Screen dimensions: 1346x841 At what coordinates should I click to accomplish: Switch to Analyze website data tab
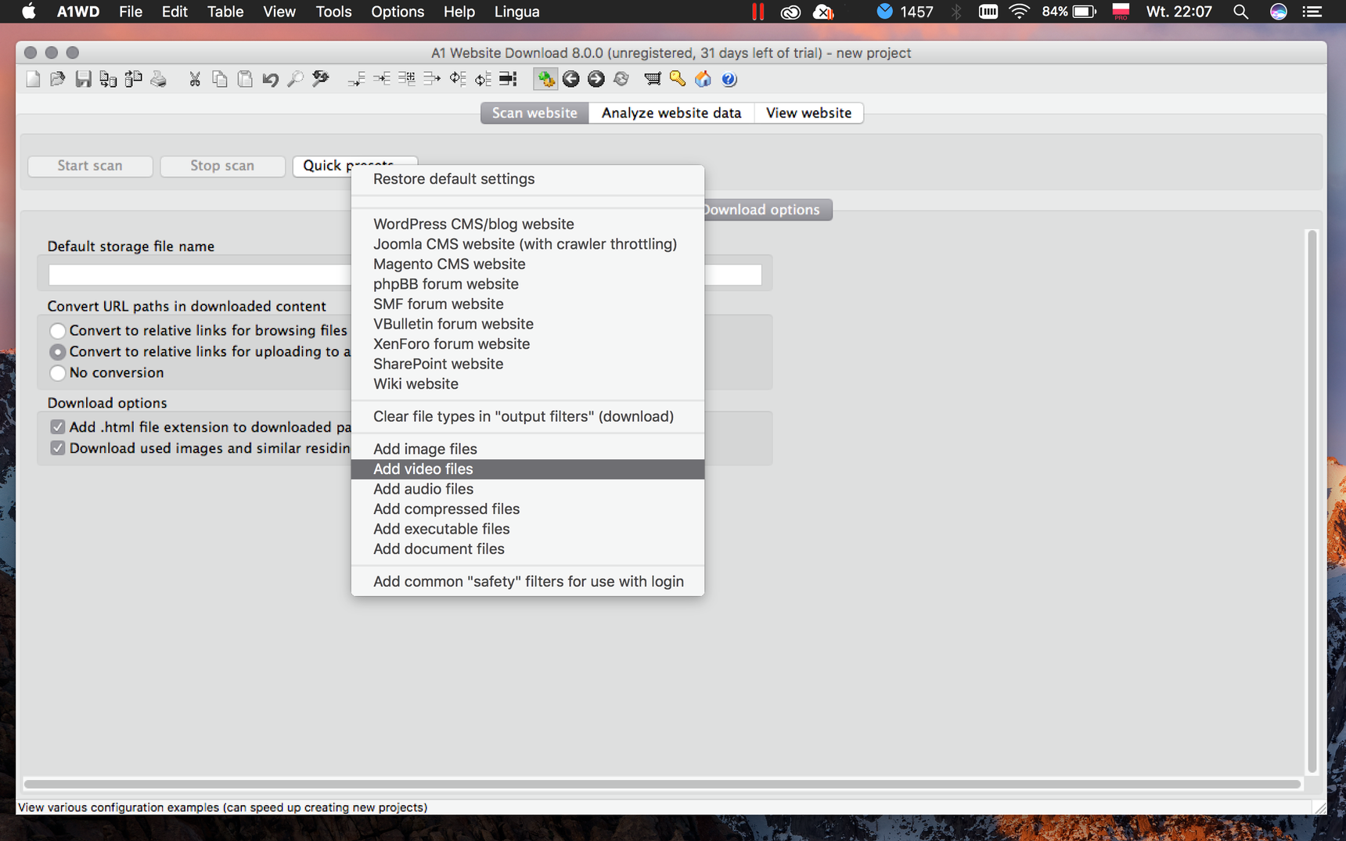coord(671,113)
